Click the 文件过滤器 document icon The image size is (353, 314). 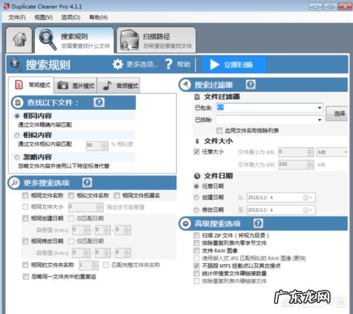tap(197, 97)
